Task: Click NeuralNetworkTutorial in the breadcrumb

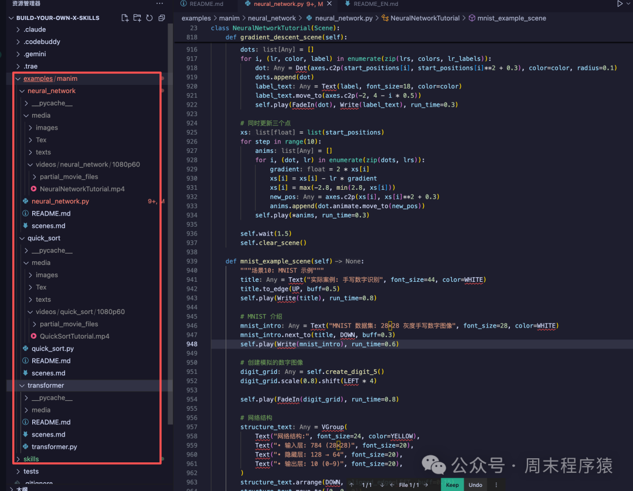Action: pos(425,18)
